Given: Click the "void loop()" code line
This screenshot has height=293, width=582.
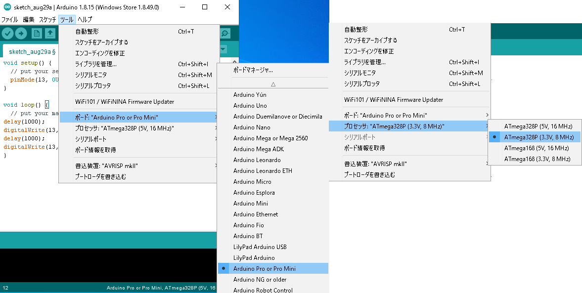Looking at the screenshot, I should [x=26, y=105].
